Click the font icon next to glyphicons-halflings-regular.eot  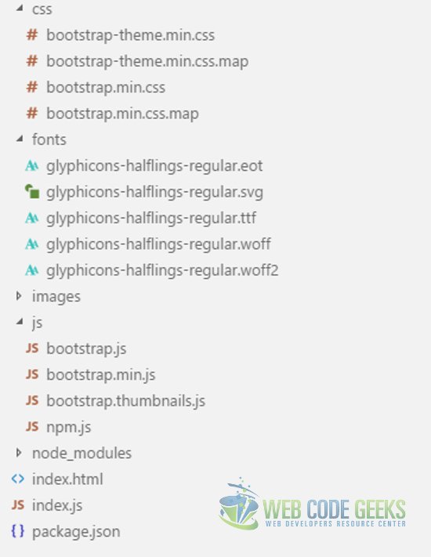(x=31, y=165)
